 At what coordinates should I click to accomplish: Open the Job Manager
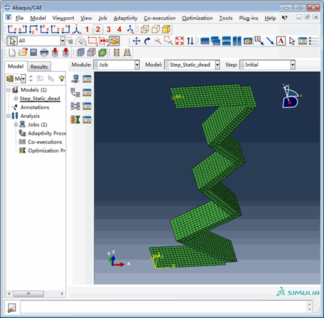[x=87, y=79]
